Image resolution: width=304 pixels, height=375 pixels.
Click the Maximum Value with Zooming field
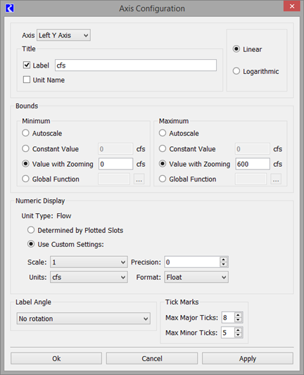pyautogui.click(x=253, y=164)
